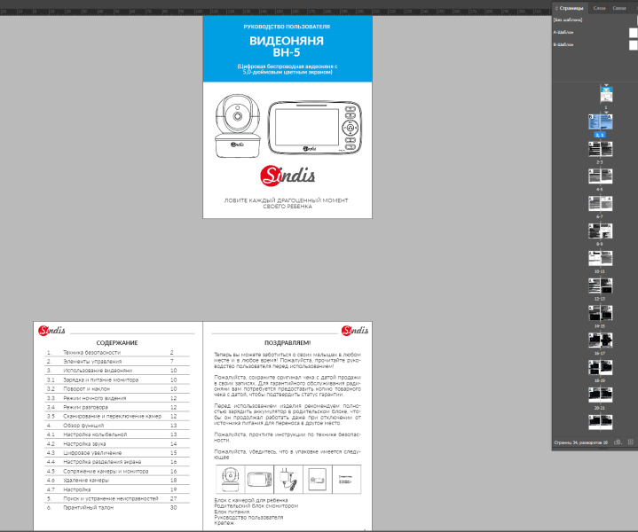Screen dimensions: 638x532
Task: Click the A-Шаблон master page thumbnail
Action: tap(633, 33)
